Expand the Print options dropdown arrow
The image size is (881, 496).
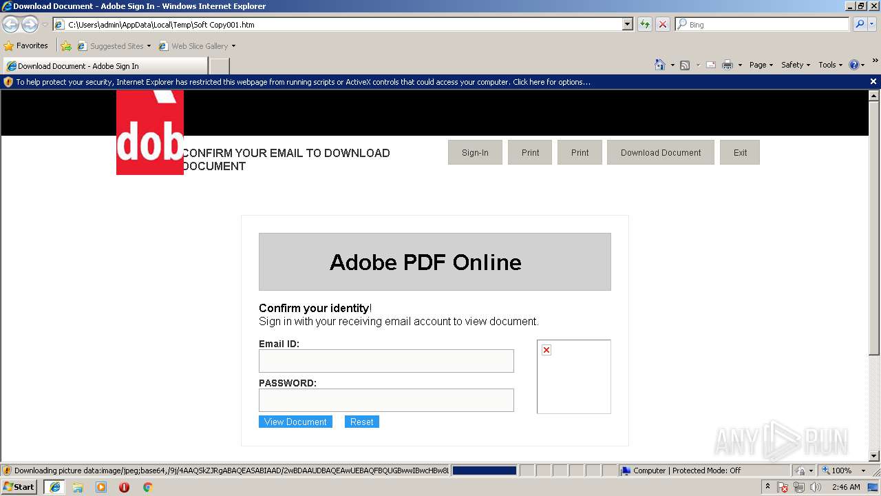point(740,65)
